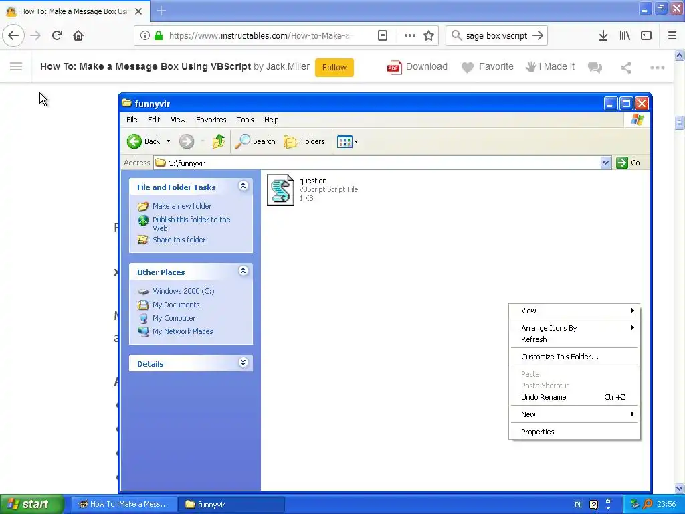Open Jack.Miller author profile link
Image resolution: width=685 pixels, height=514 pixels.
[288, 66]
